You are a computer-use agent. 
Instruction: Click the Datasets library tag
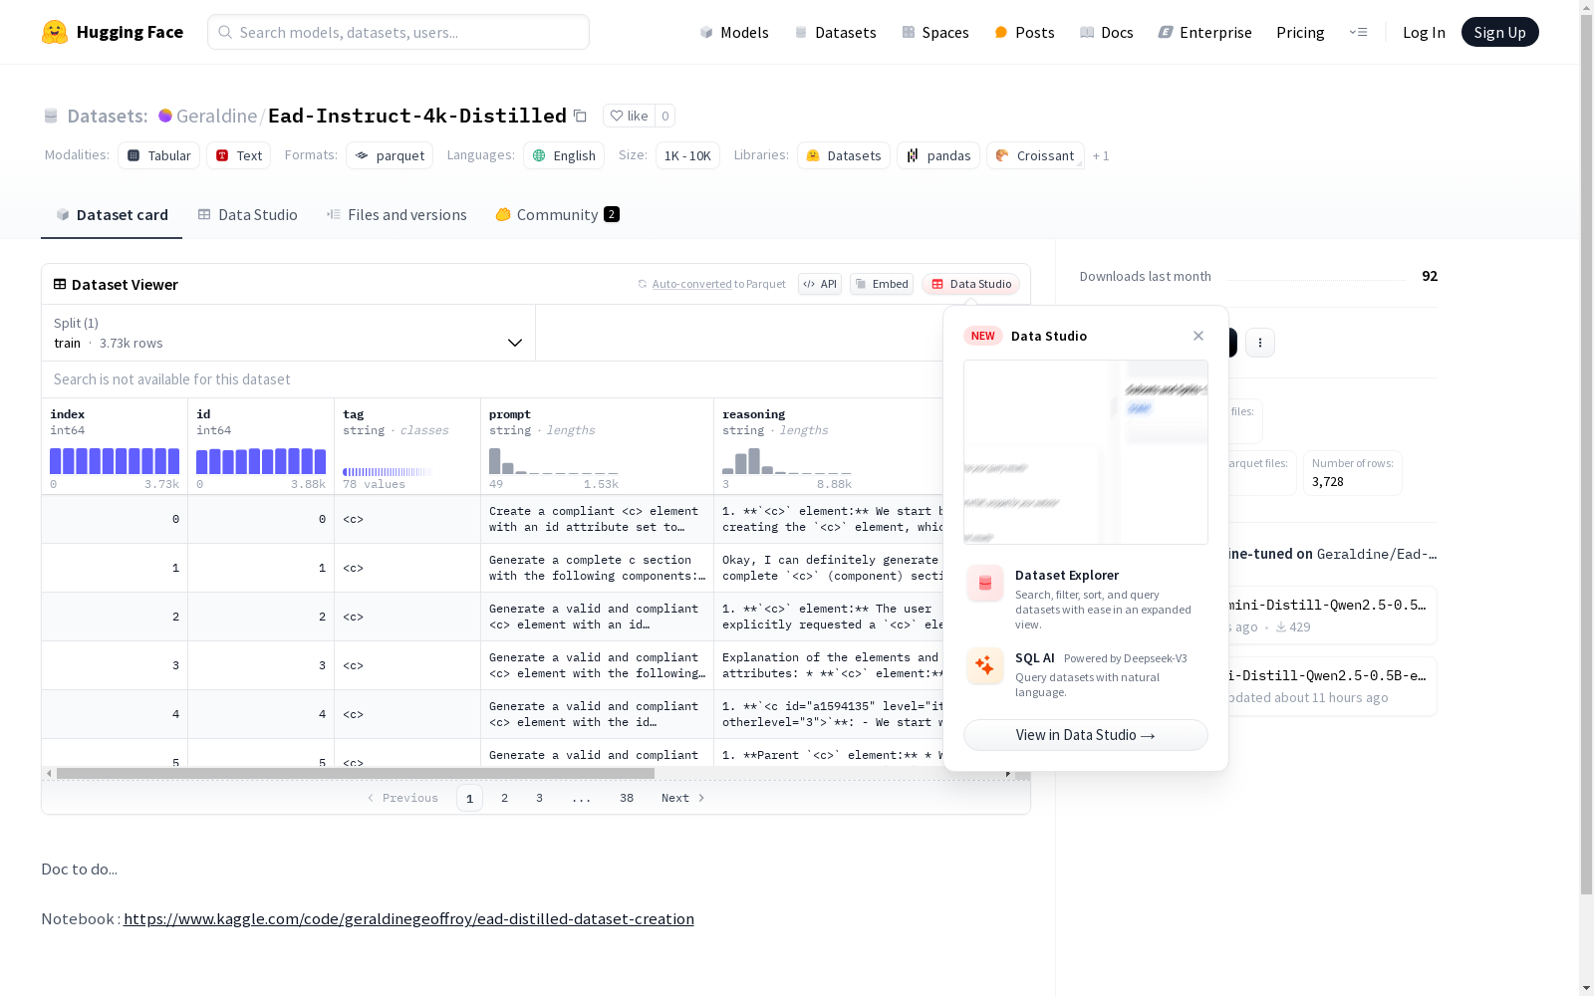click(x=844, y=155)
